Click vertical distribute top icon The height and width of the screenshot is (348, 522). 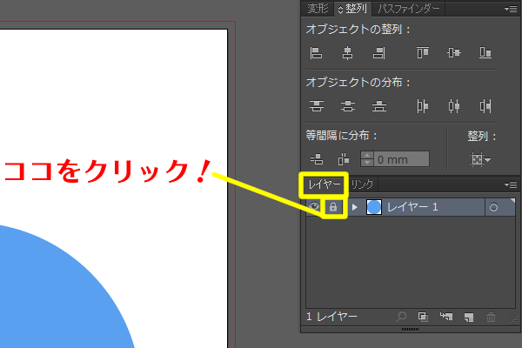317,106
